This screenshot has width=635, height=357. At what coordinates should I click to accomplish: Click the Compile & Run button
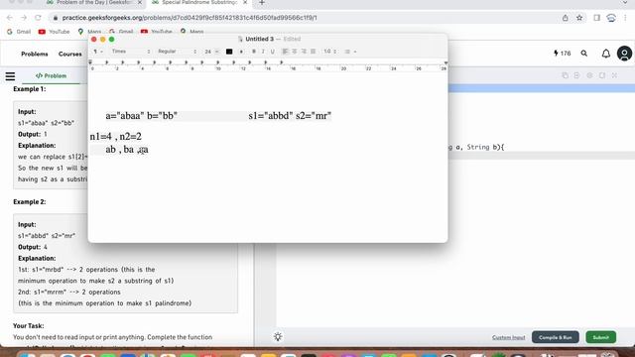556,337
